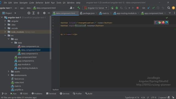This screenshot has height=99, width=176.
Task: Start debugging with the green bug icon
Action: coord(117,8)
